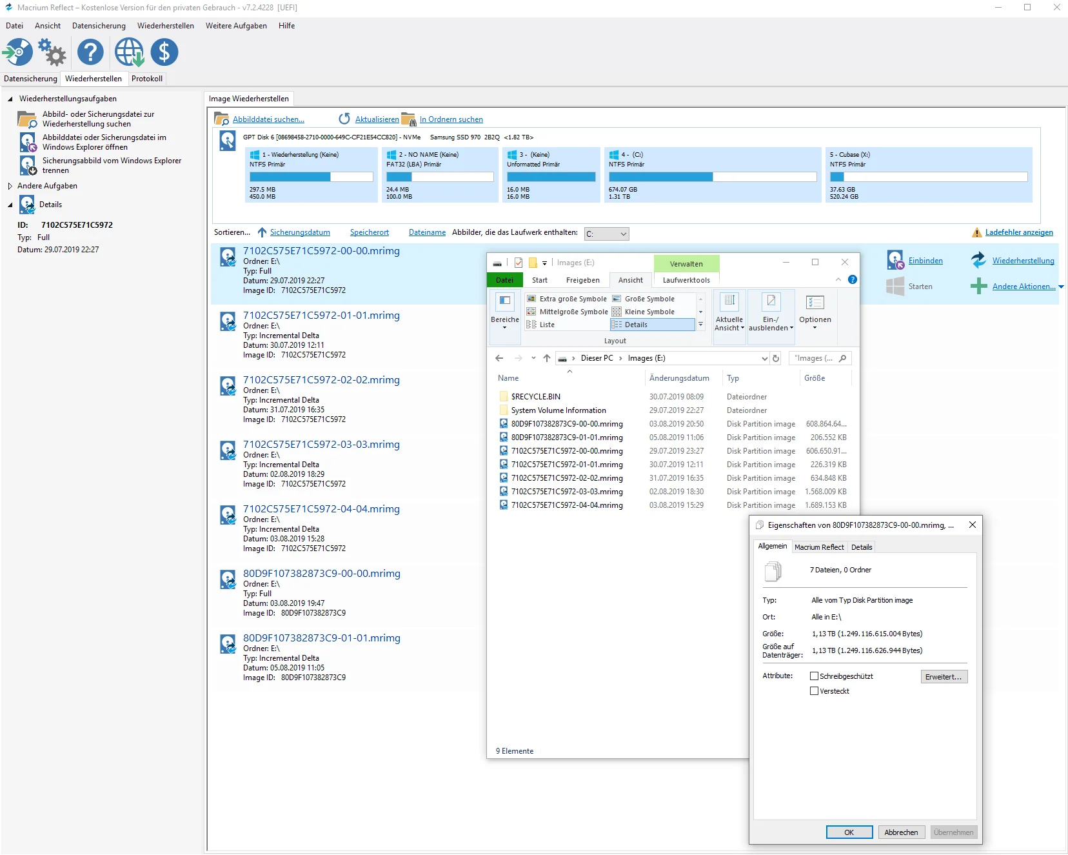Expand the Andere Aufgaben section

click(x=10, y=186)
